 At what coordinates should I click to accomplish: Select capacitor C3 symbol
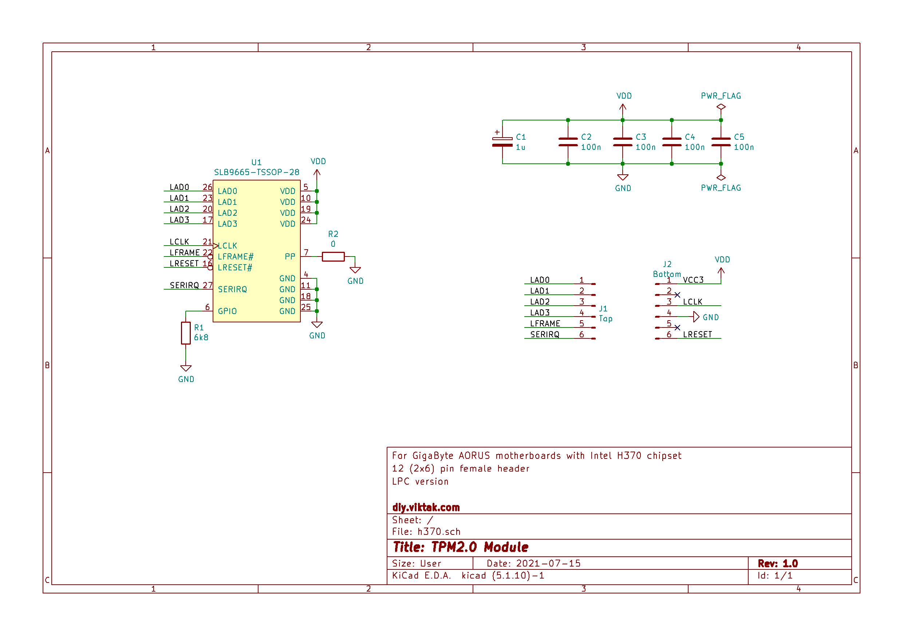(x=622, y=142)
